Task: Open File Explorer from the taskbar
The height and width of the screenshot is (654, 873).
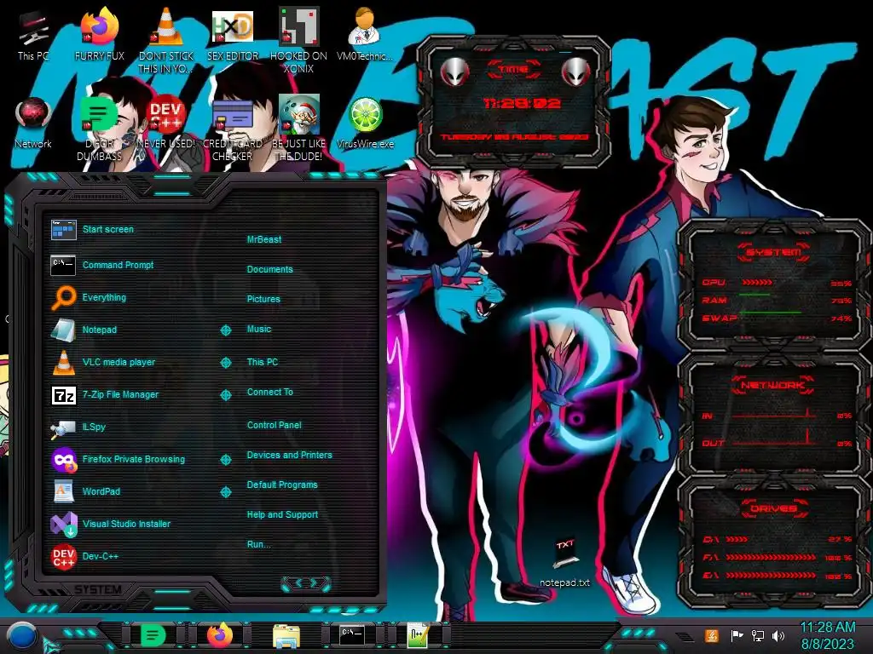Action: point(286,635)
